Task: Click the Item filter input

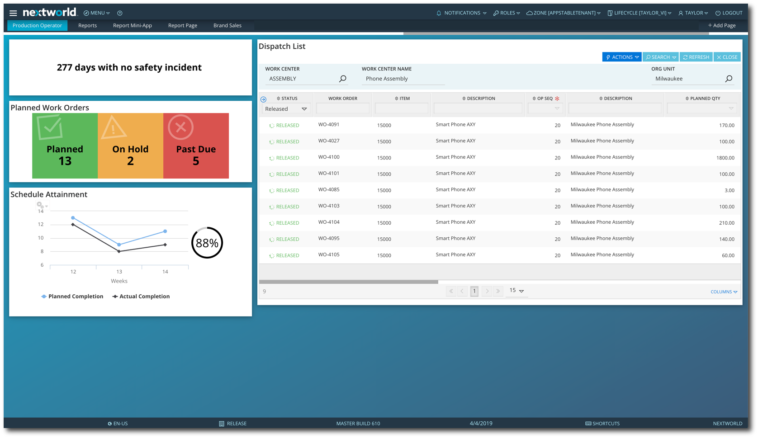Action: point(402,108)
